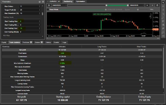
Task: Choose the measure tool in chart toolbar
Action: pos(163,14)
